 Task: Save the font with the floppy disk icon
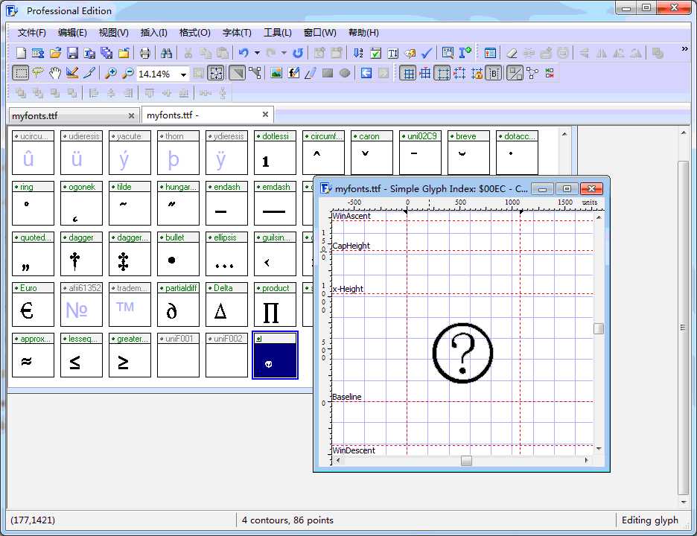point(72,54)
